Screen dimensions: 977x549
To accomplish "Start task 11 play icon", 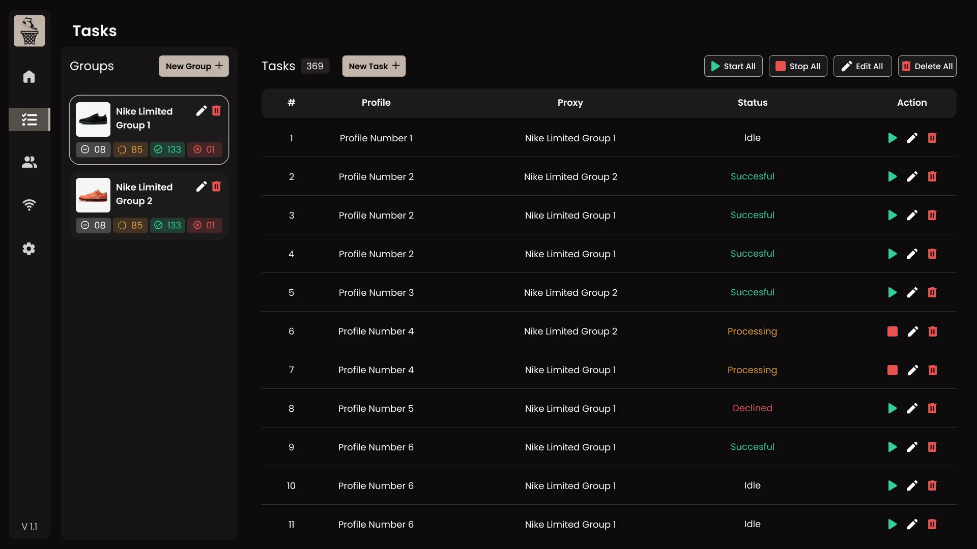I will click(x=893, y=524).
